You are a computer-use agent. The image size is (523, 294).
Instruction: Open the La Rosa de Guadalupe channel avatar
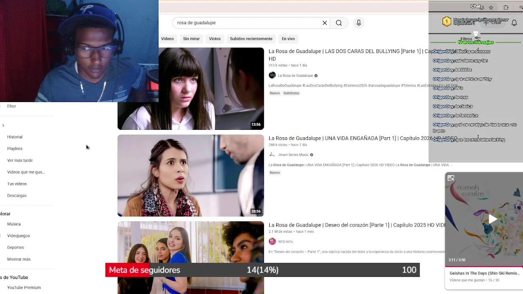272,75
